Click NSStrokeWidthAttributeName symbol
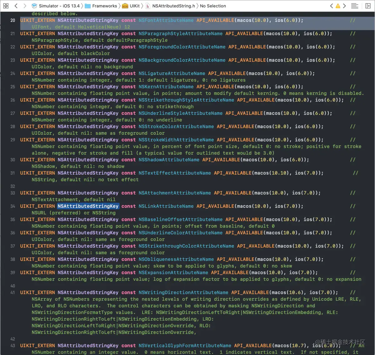Image resolution: width=375 pixels, height=355 pixels. pos(176,140)
